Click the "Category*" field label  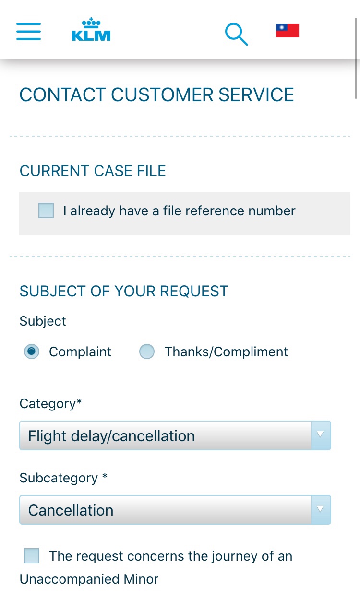point(50,404)
